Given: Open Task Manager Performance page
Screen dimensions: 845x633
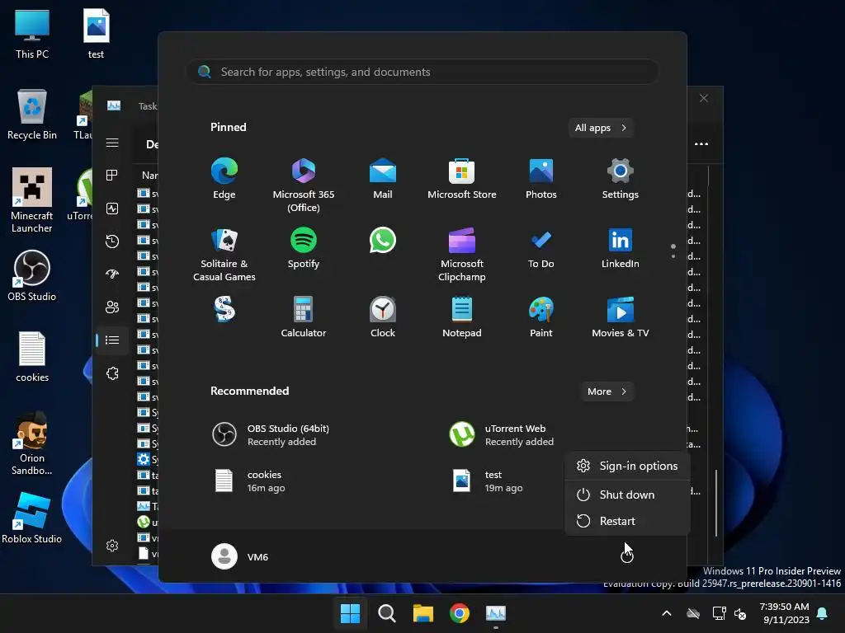Looking at the screenshot, I should [112, 209].
